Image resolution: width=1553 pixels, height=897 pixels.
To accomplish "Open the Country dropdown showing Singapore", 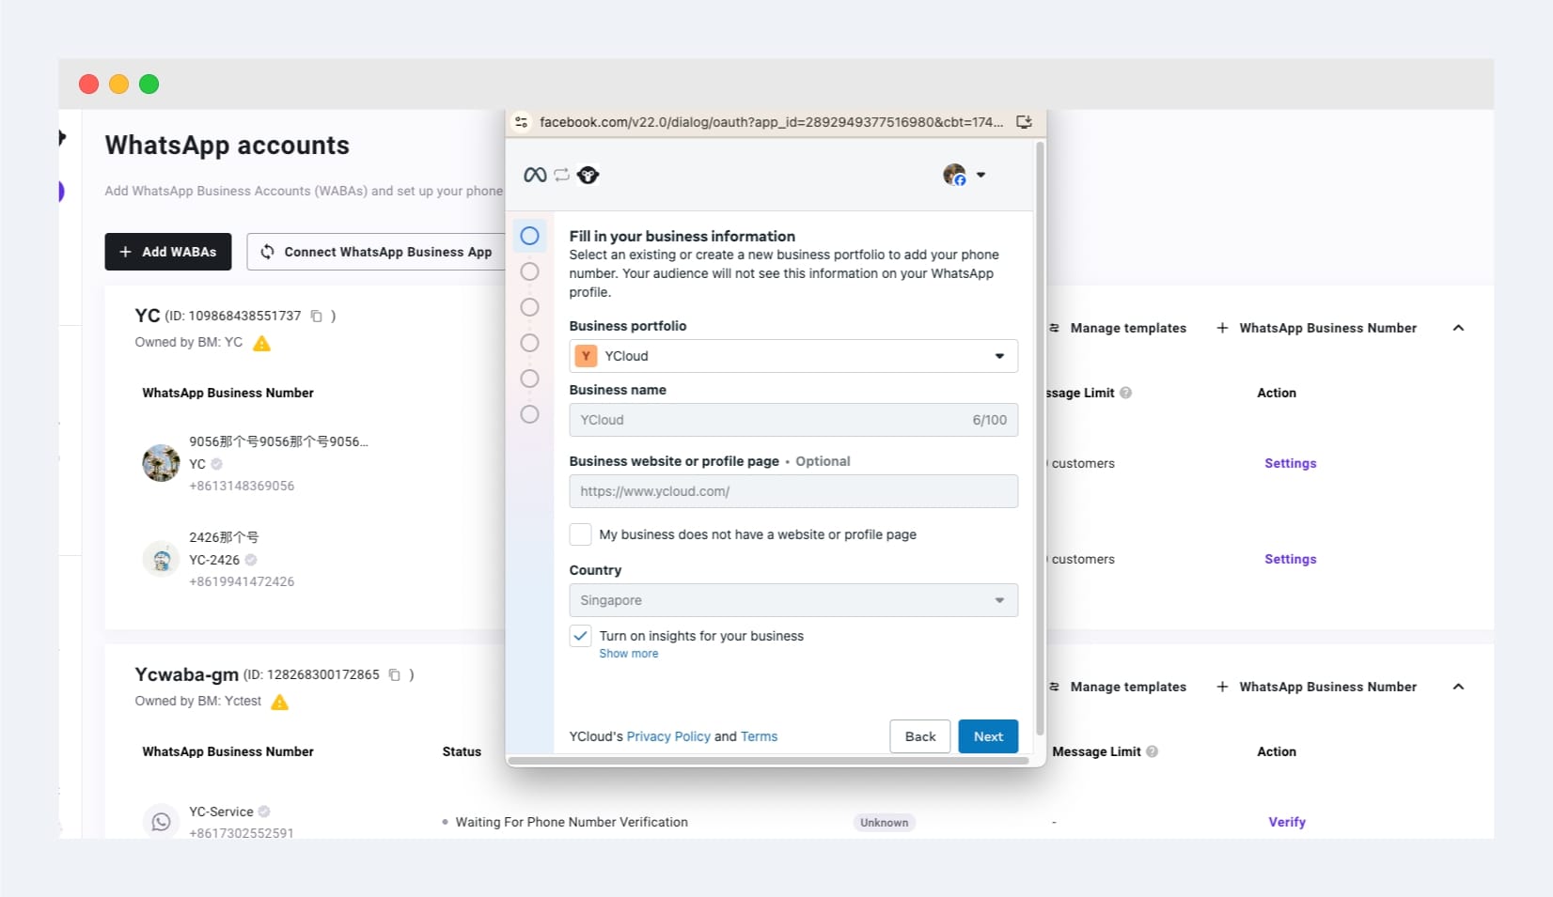I will (793, 600).
